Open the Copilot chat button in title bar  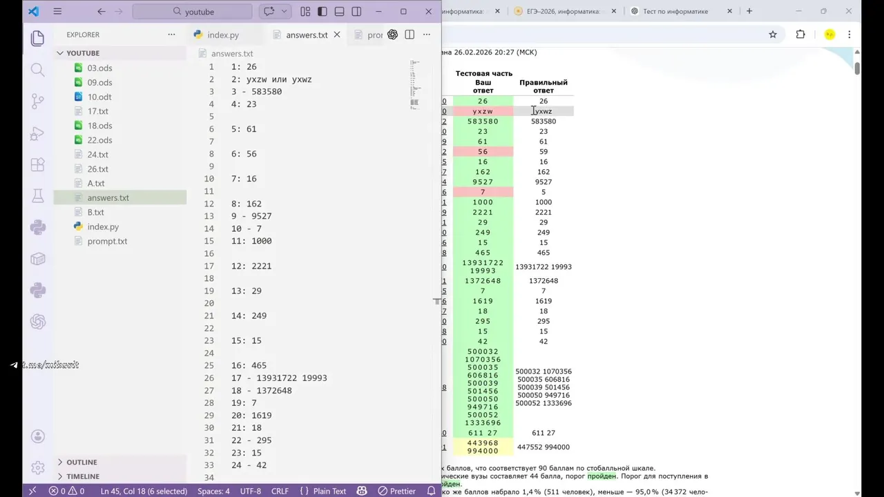269,12
